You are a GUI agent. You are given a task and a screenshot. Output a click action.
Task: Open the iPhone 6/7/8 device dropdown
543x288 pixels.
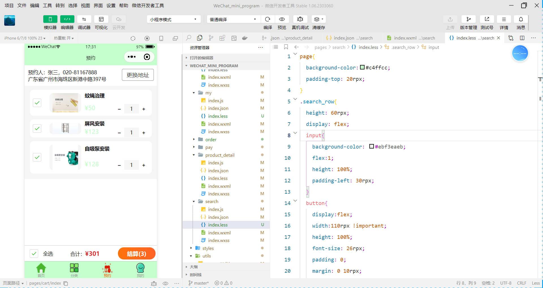[25, 38]
